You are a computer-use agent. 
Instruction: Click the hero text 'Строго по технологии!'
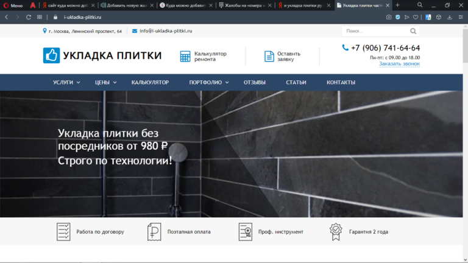[115, 161]
